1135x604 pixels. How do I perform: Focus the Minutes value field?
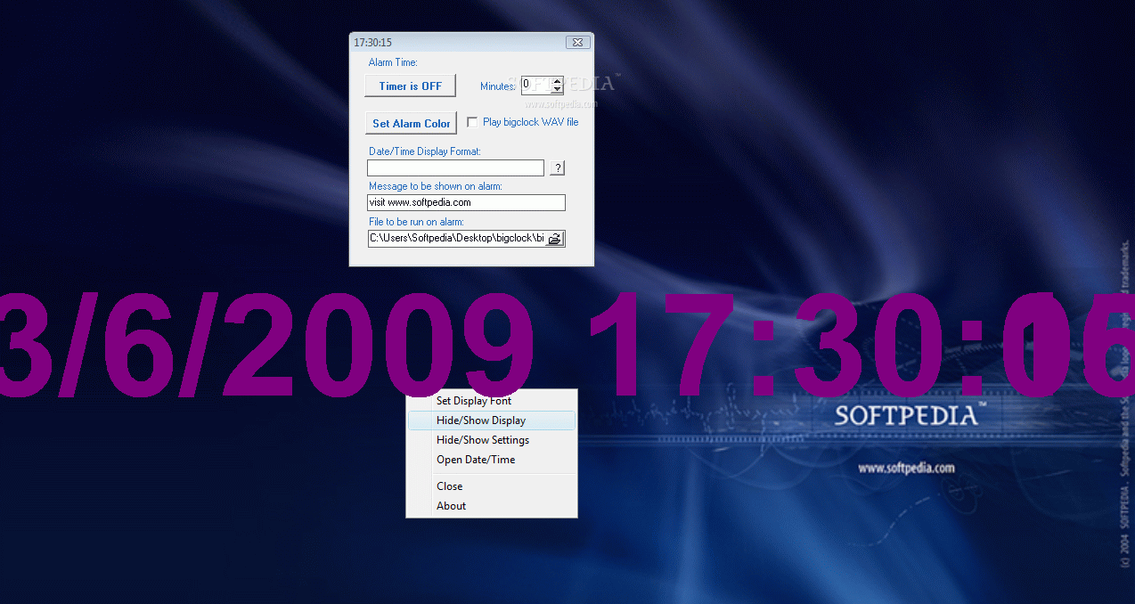(x=536, y=85)
